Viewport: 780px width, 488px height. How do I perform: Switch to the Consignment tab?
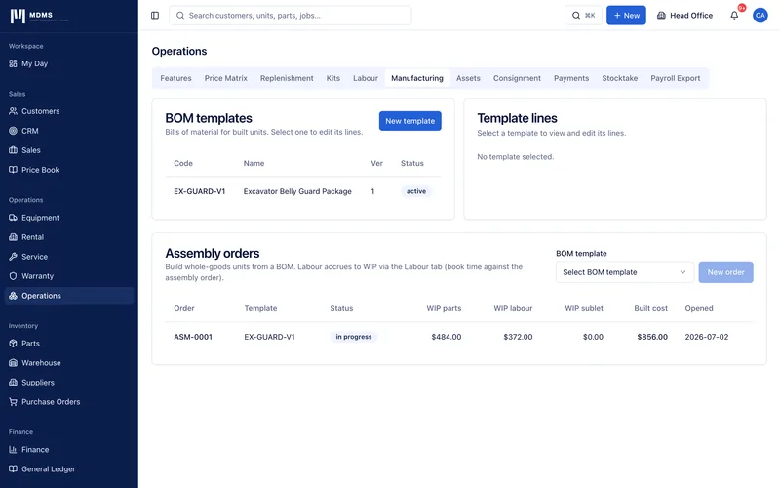pos(517,78)
